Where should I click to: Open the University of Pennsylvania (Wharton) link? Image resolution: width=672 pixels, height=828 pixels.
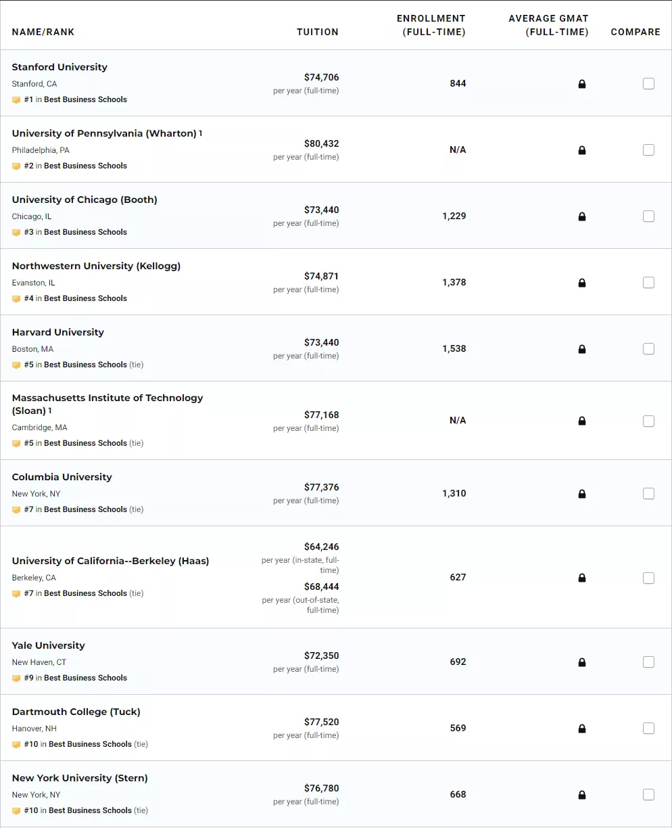point(104,133)
